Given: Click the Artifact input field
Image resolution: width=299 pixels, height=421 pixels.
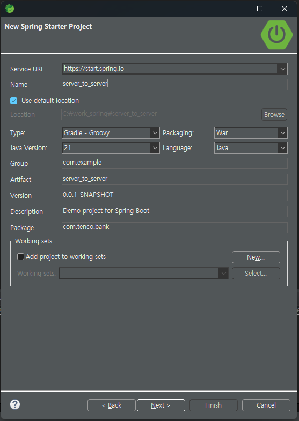Looking at the screenshot, I should coord(174,179).
